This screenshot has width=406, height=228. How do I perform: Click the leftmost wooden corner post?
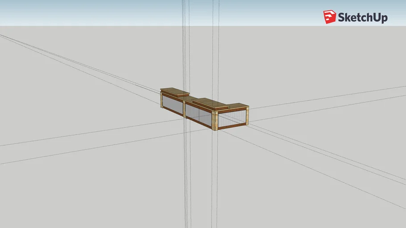tap(162, 101)
